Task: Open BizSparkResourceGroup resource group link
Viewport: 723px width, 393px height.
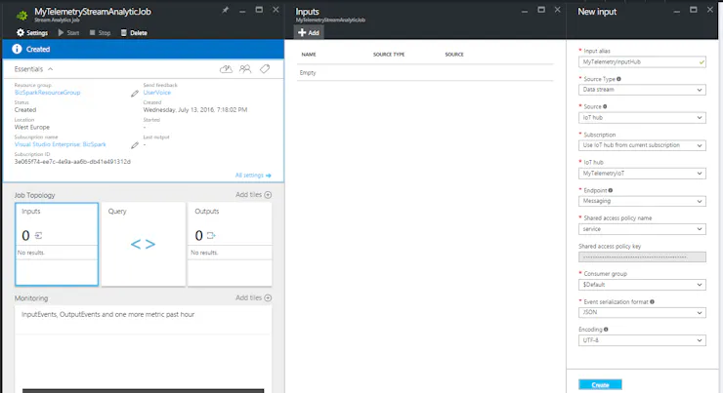Action: (x=48, y=93)
